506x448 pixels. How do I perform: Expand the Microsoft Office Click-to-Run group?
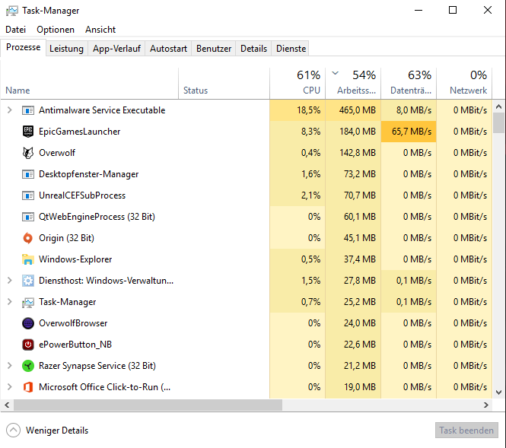coord(10,387)
